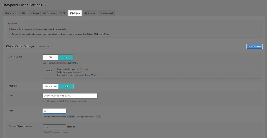The image size is (267, 138).
Task: Focus the Host input field
Action: 70,96
